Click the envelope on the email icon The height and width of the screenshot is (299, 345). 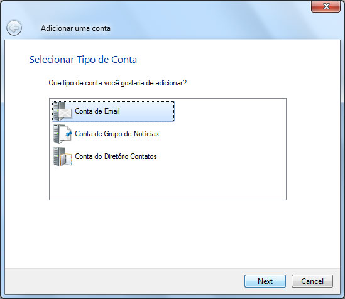coord(65,113)
